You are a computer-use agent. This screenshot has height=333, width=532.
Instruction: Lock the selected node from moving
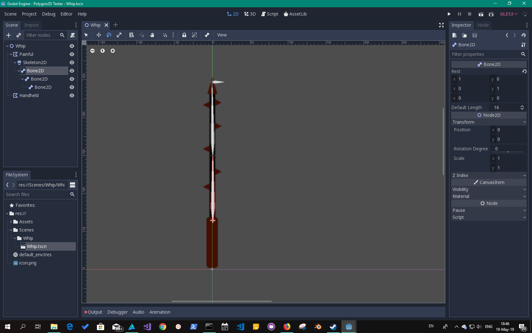(184, 35)
